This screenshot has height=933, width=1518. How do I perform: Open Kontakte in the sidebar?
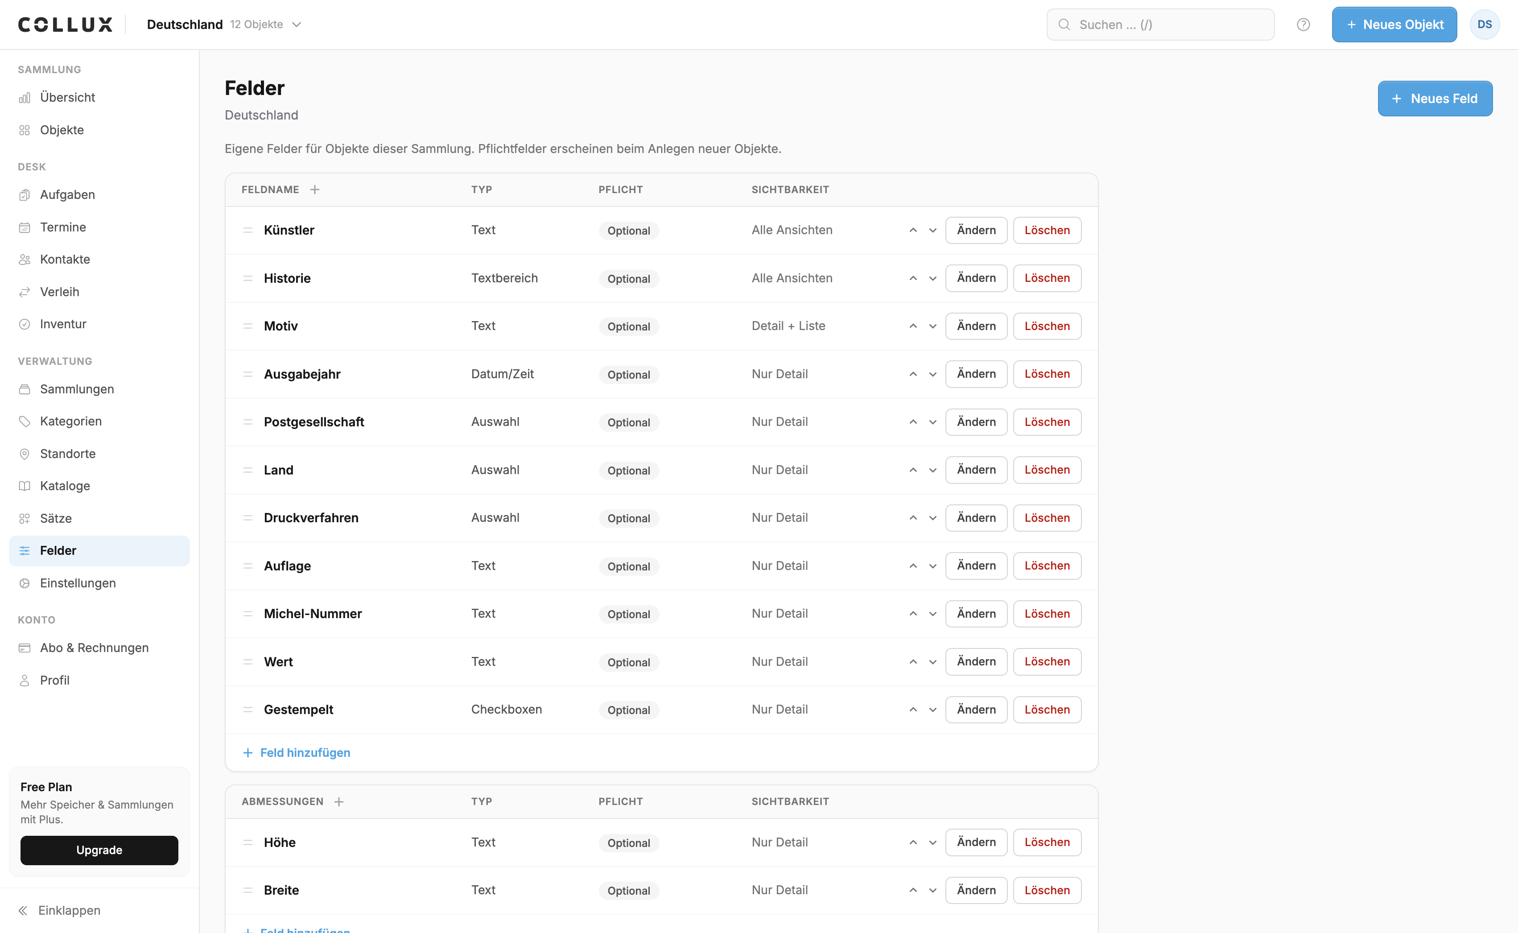(99, 259)
